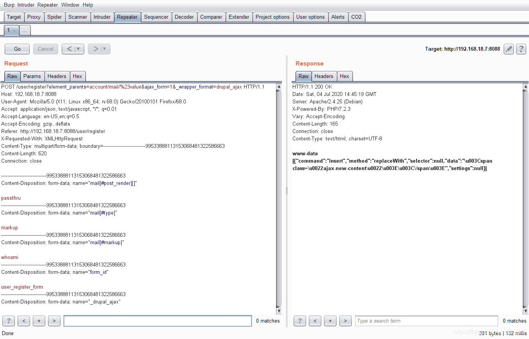Click the 'markup' payload value
Image resolution: width=529 pixels, height=339 pixels.
[x=9, y=227]
